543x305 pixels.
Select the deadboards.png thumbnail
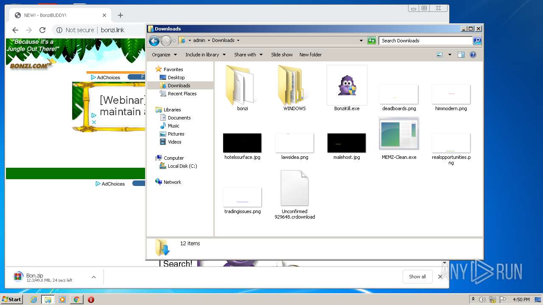[x=399, y=94]
